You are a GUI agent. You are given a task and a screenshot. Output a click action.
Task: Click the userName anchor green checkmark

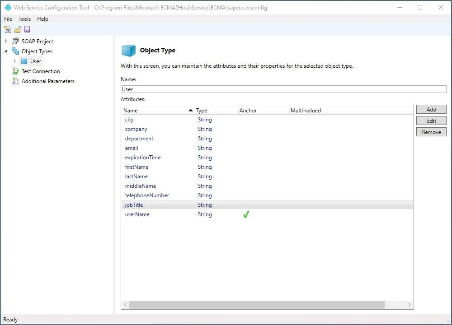click(x=246, y=215)
